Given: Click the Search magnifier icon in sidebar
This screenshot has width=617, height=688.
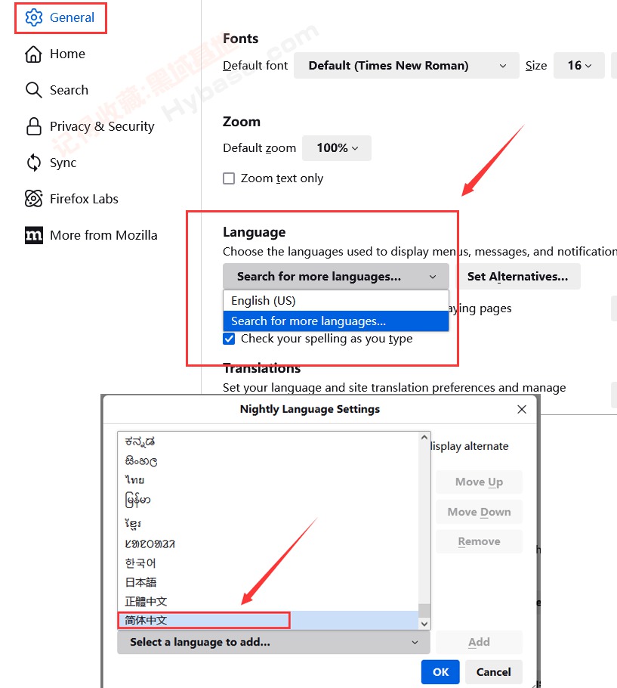Looking at the screenshot, I should pos(34,90).
